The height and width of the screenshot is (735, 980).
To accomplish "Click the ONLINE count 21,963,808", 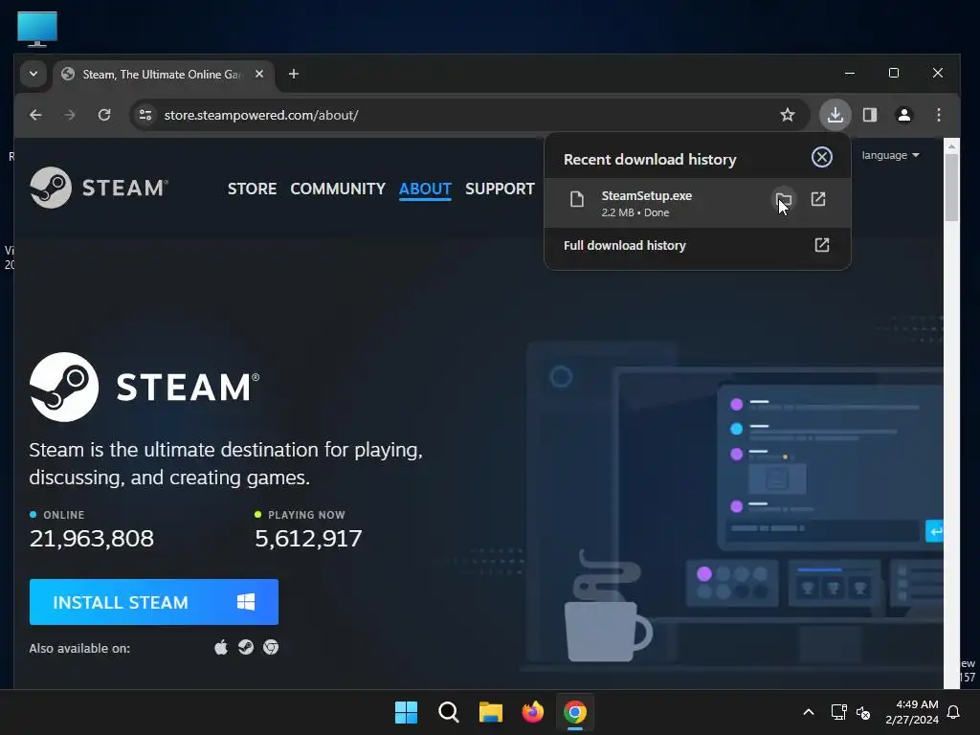I will (x=92, y=539).
